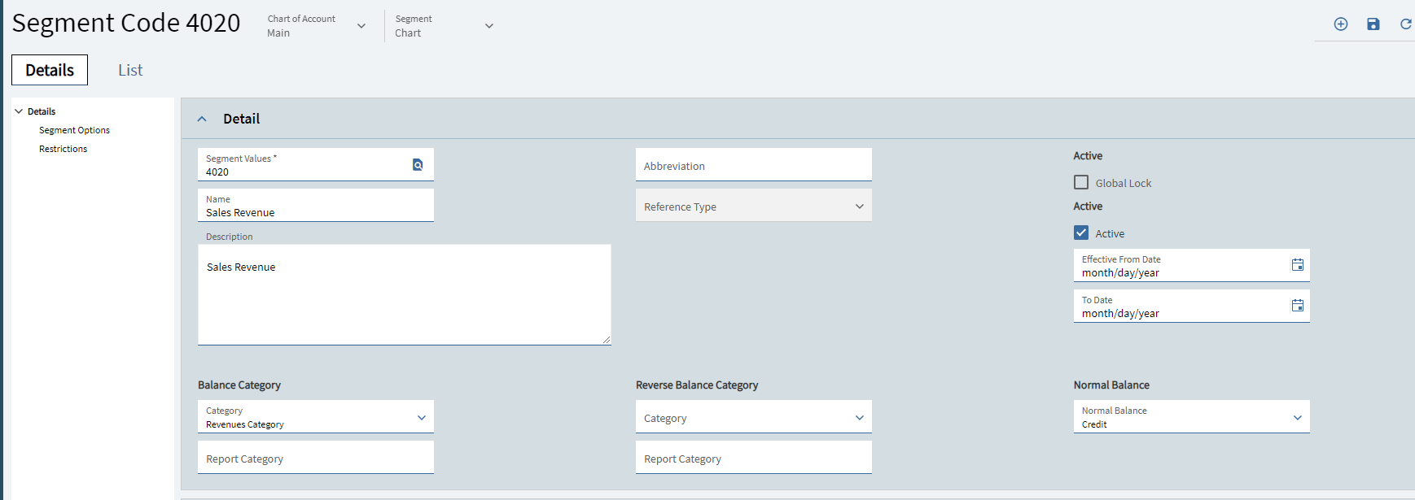Screen dimensions: 1415x500
Task: Expand the Reference Type dropdown
Action: (754, 206)
